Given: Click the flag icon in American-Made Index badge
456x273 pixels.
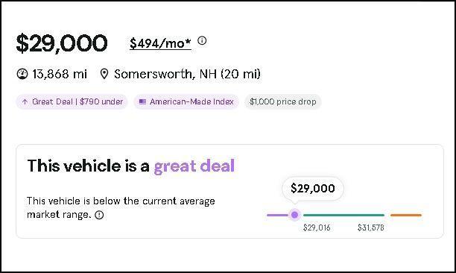Looking at the screenshot, I should click(x=142, y=101).
